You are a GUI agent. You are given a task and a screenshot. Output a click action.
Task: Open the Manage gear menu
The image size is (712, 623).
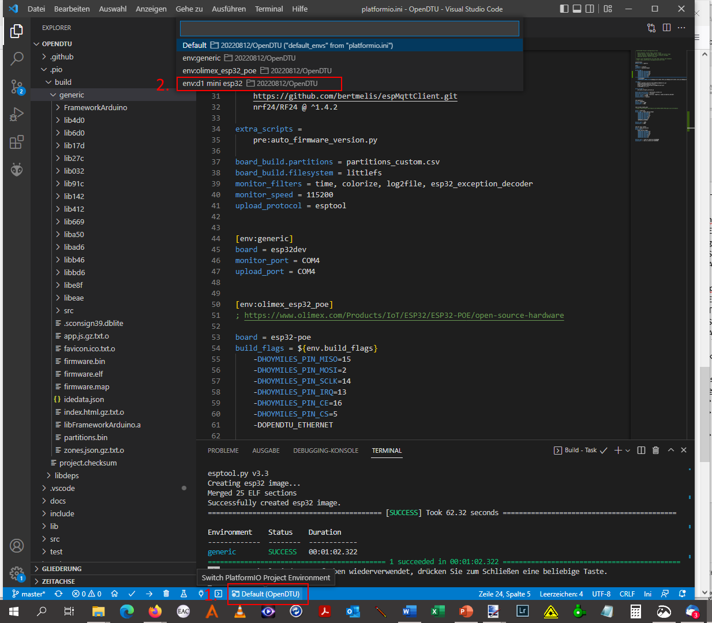(17, 573)
